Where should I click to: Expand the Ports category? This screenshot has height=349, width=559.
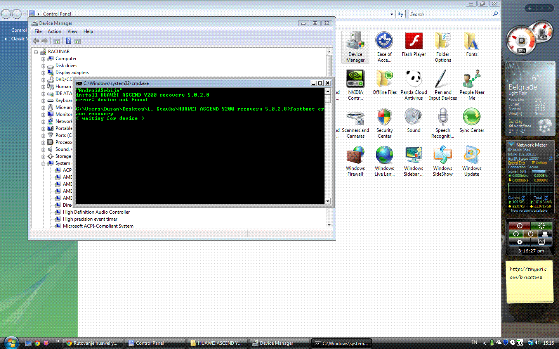click(43, 136)
